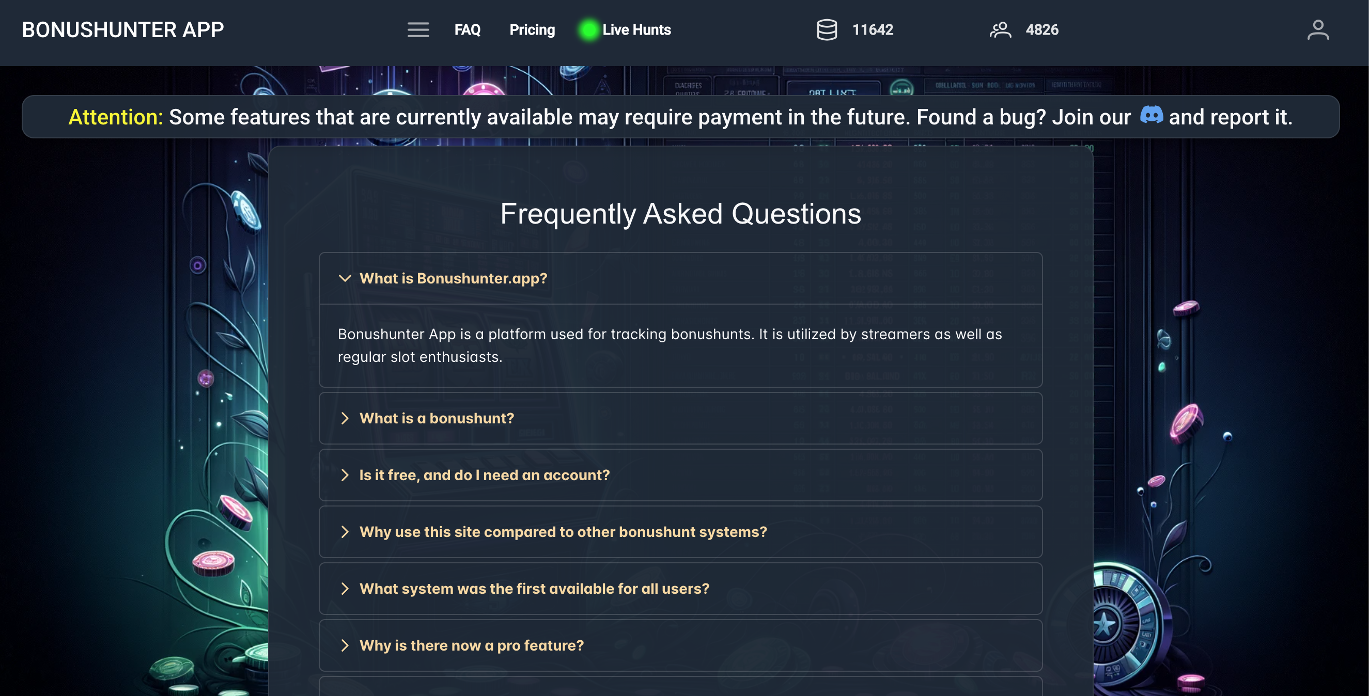Expand 'What system was the first available' question
This screenshot has height=696, width=1369.
click(x=534, y=589)
